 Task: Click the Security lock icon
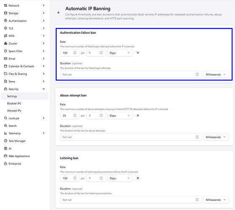click(5, 89)
